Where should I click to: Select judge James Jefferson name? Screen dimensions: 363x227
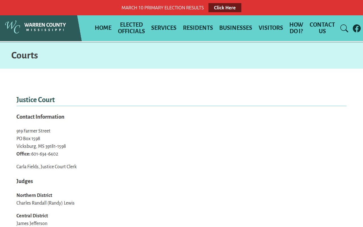point(32,223)
